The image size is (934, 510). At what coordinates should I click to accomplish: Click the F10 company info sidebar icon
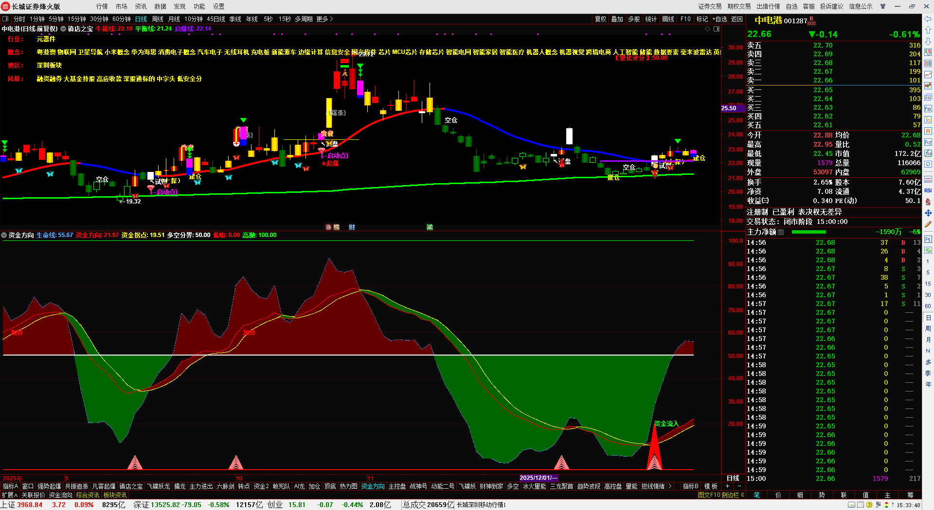928,108
